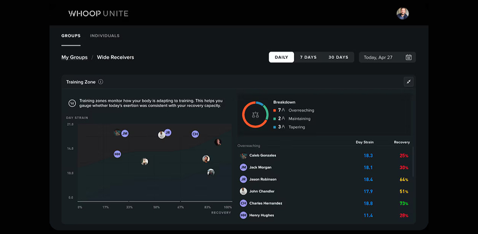Collapse the Training Zone panel
478x234 pixels.
tap(408, 82)
